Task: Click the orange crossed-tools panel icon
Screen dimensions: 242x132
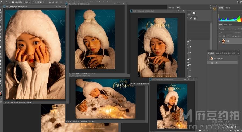Action: click(x=215, y=9)
